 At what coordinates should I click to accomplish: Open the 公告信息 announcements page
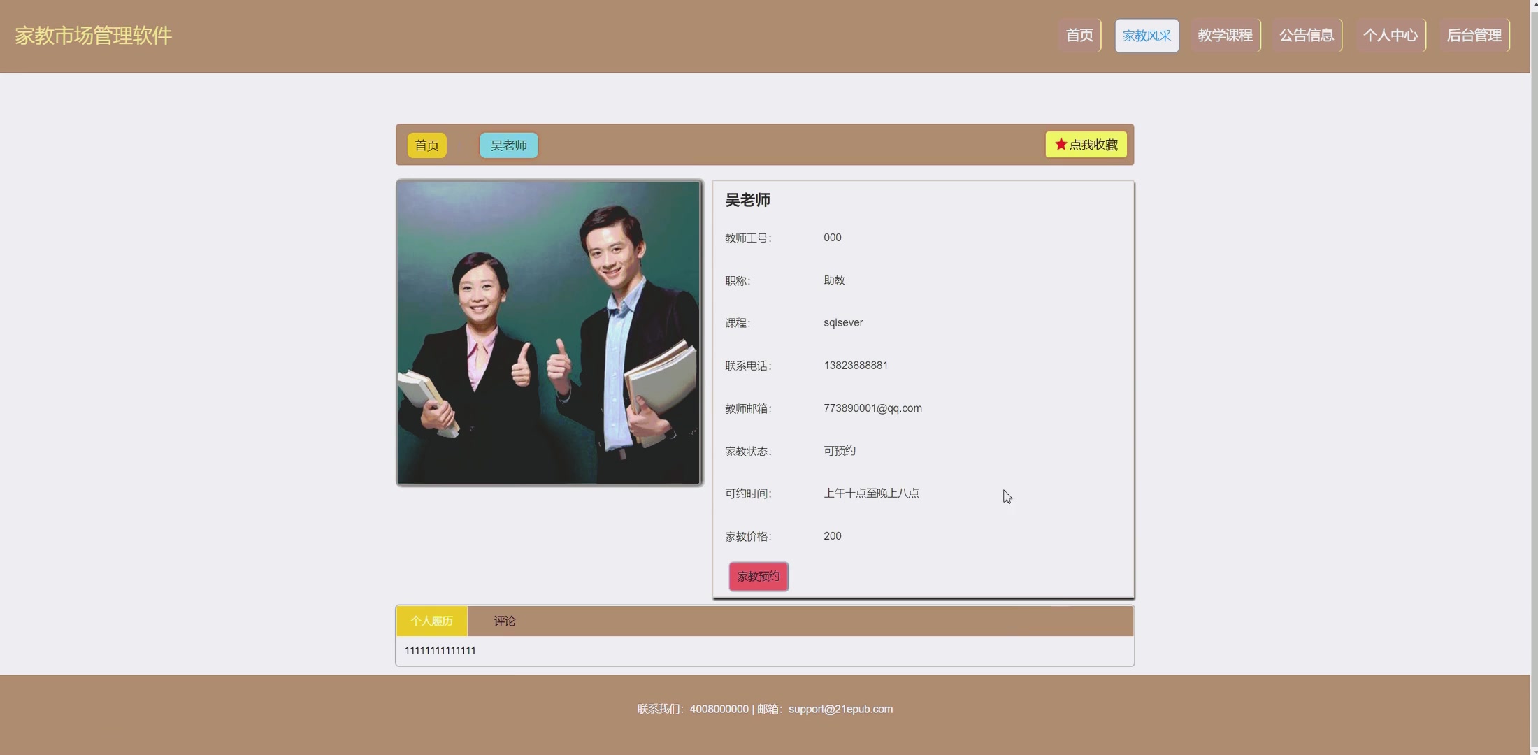(x=1307, y=35)
